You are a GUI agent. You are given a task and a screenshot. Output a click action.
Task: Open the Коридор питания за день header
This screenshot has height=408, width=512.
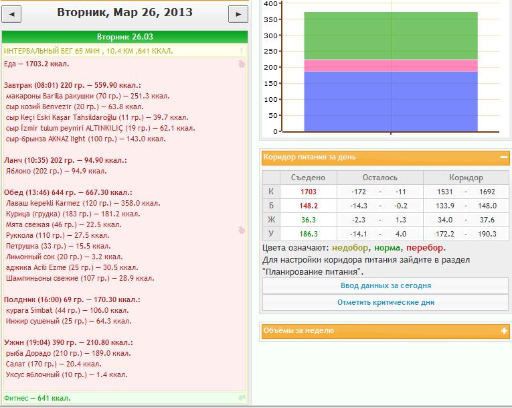(x=386, y=157)
